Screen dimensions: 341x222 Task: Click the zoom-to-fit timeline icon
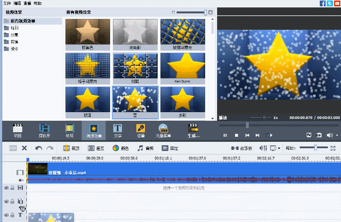(x=333, y=148)
